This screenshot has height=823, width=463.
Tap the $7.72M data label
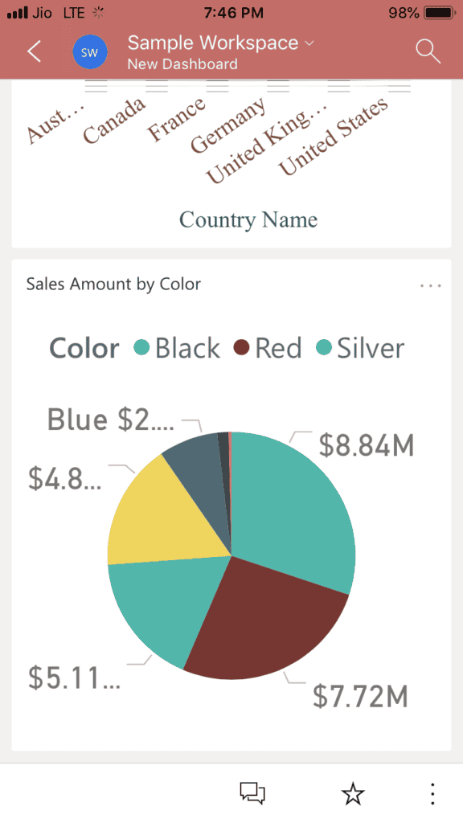coord(359,696)
